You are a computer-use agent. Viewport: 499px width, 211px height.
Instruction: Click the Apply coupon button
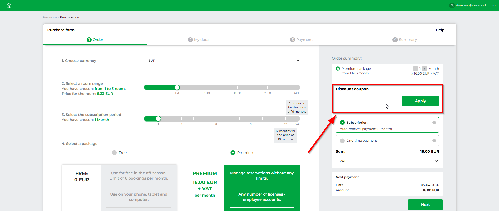click(420, 101)
